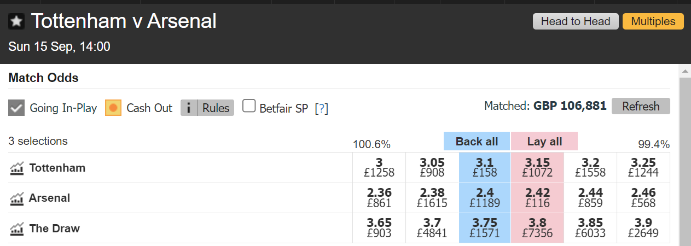691x246 pixels.
Task: Switch to the Head to Head tab
Action: point(576,21)
